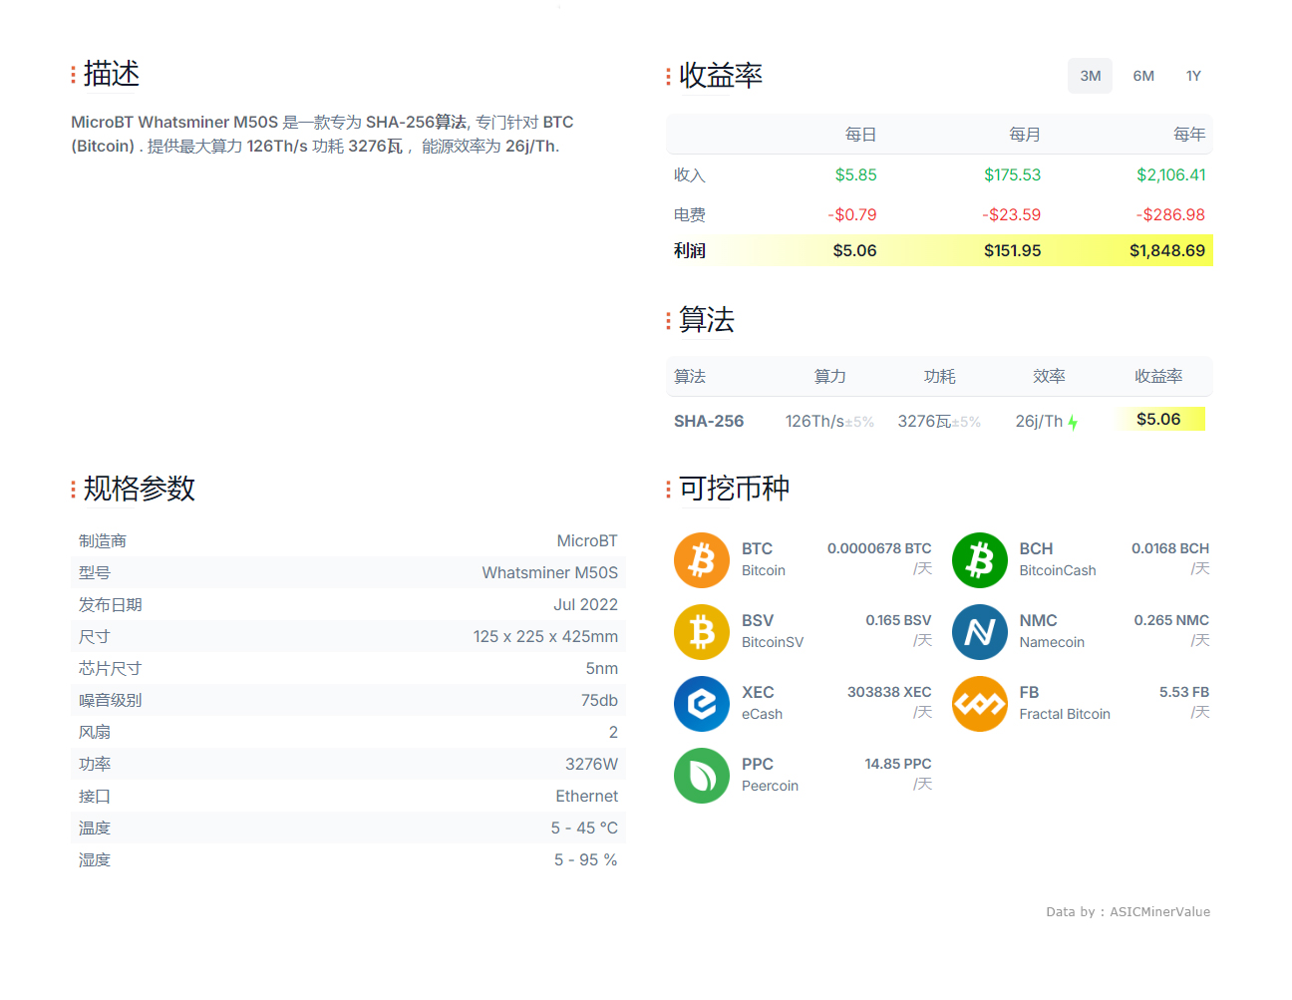This screenshot has width=1292, height=1000.
Task: Click the 收益率 column header in algorithm table
Action: (x=1158, y=376)
